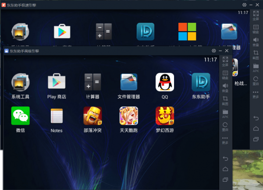Open gallery tools folder in back emulator window

pyautogui.click(x=20, y=32)
